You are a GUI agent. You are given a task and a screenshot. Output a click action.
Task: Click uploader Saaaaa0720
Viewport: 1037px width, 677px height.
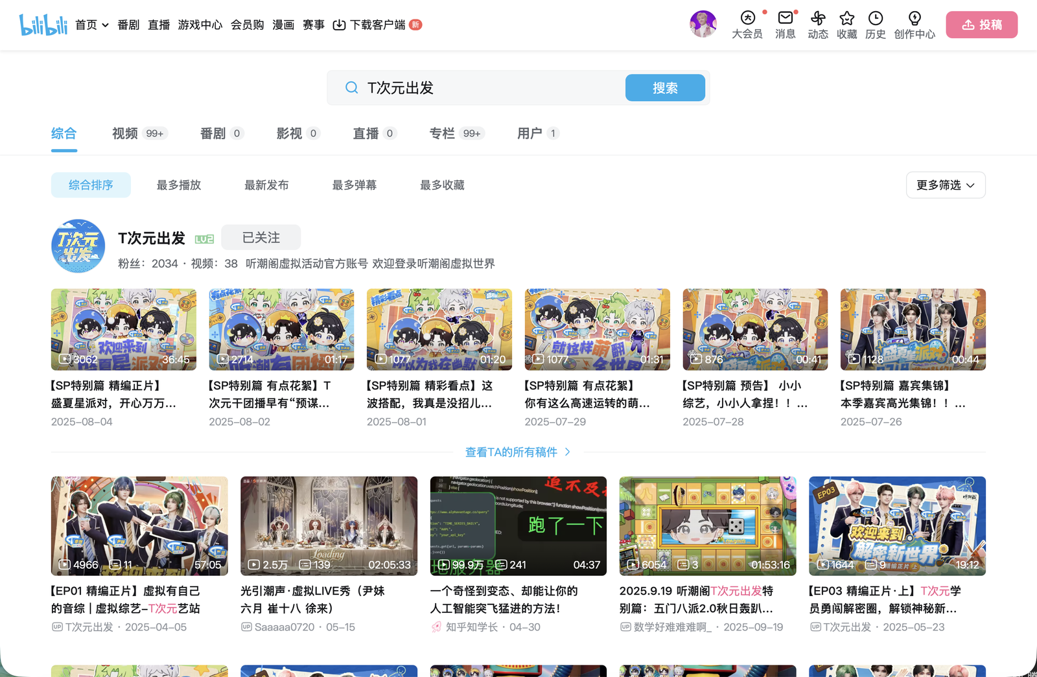[285, 627]
